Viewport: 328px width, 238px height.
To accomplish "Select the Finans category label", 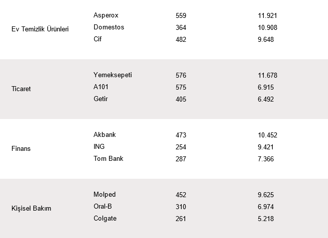I will pos(21,148).
